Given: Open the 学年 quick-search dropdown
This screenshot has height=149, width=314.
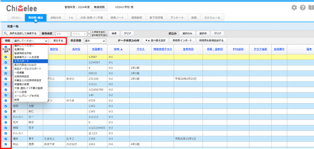Looking at the screenshot, I should click(63, 34).
